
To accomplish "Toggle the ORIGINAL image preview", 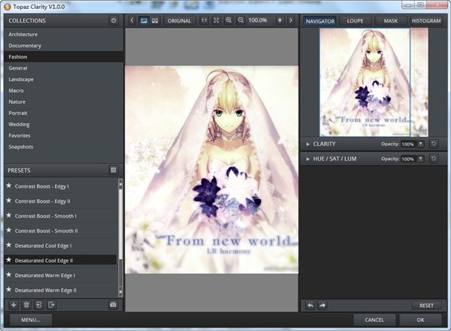I will (179, 20).
